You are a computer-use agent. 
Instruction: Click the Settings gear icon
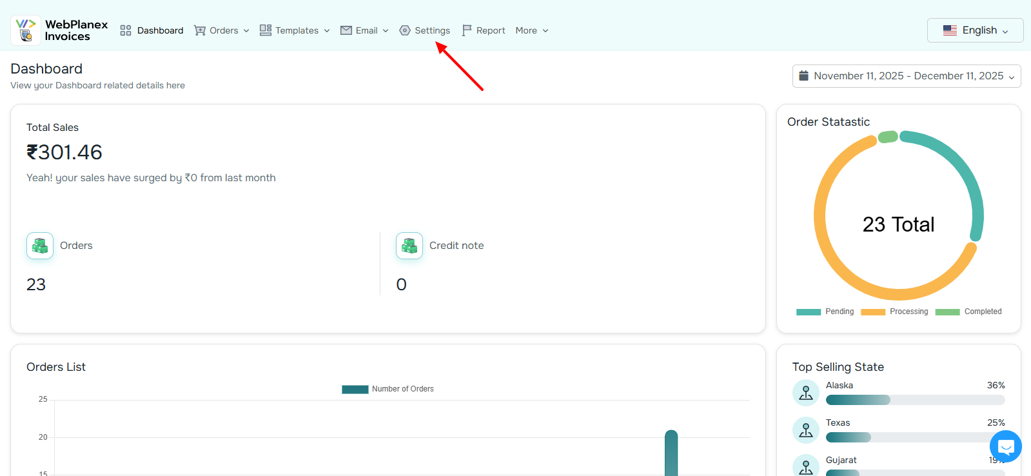405,30
